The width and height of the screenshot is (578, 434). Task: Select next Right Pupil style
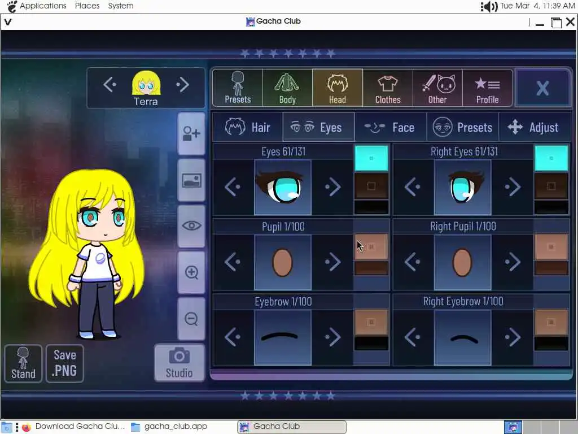[x=513, y=262]
